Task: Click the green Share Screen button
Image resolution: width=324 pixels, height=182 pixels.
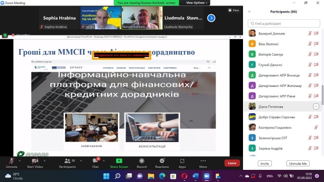Action: (x=119, y=163)
